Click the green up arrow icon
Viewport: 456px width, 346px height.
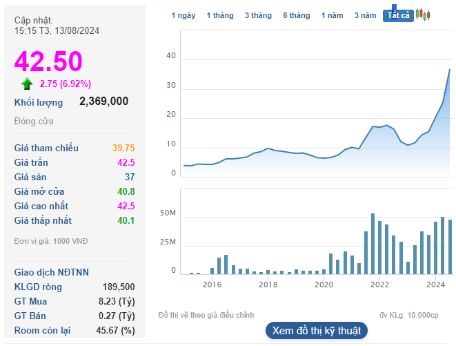pyautogui.click(x=27, y=84)
